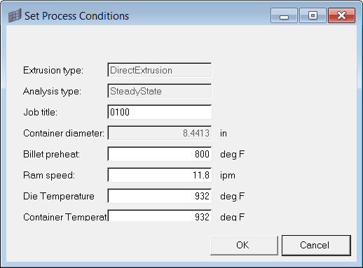Click the 'Set Process Conditions' title text

point(76,16)
